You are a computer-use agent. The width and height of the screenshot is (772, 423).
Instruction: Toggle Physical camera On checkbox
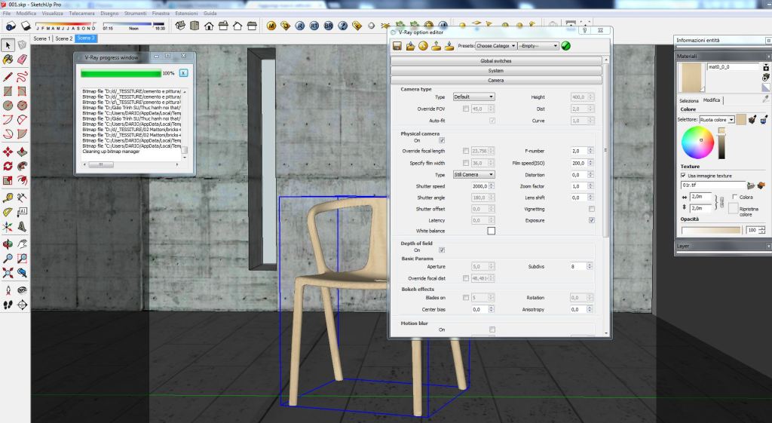tap(442, 140)
